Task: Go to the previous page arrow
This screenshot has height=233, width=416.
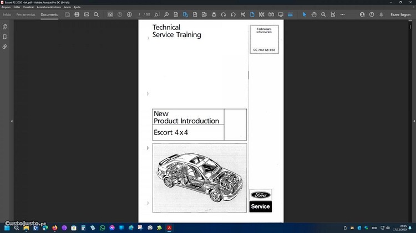Action: (x=120, y=14)
